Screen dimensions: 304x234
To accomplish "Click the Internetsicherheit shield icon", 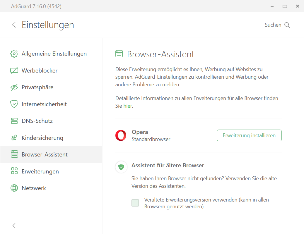I will click(14, 104).
